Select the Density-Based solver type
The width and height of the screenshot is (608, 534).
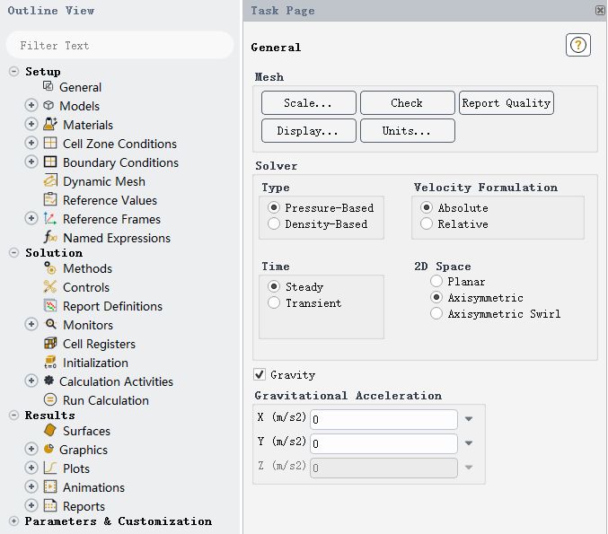click(x=274, y=224)
